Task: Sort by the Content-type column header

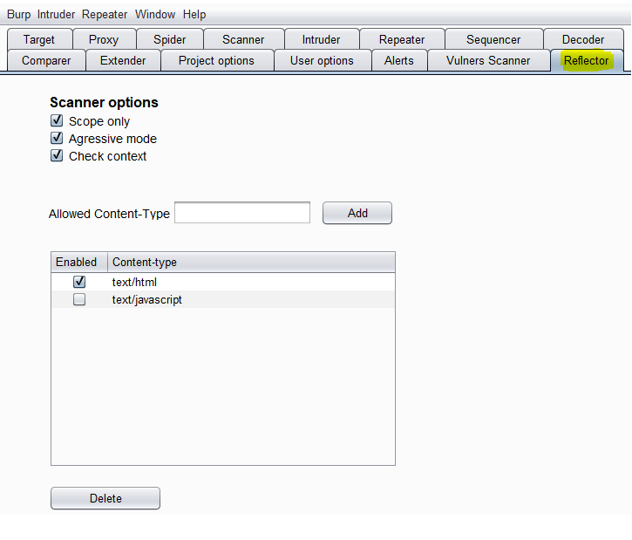Action: point(251,262)
